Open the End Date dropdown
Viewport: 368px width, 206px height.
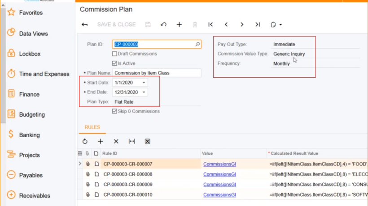(144, 92)
